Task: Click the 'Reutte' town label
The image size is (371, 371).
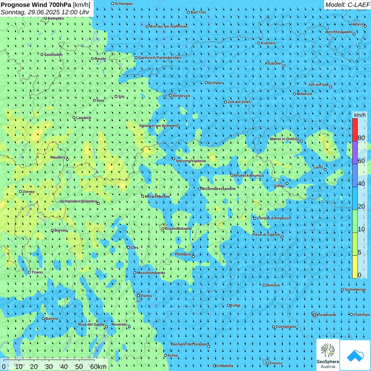Action: coord(100,59)
